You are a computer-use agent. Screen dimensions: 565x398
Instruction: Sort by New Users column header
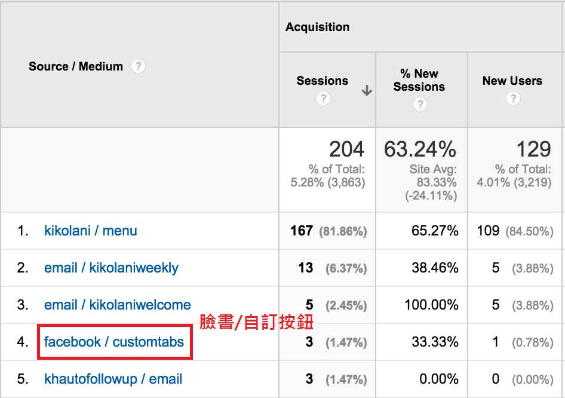(512, 81)
